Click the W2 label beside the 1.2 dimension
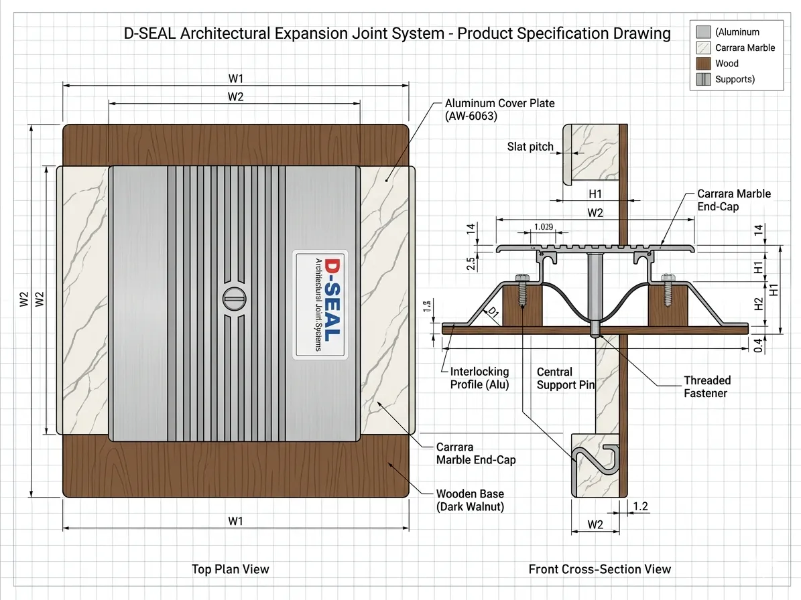The image size is (801, 600). point(595,524)
